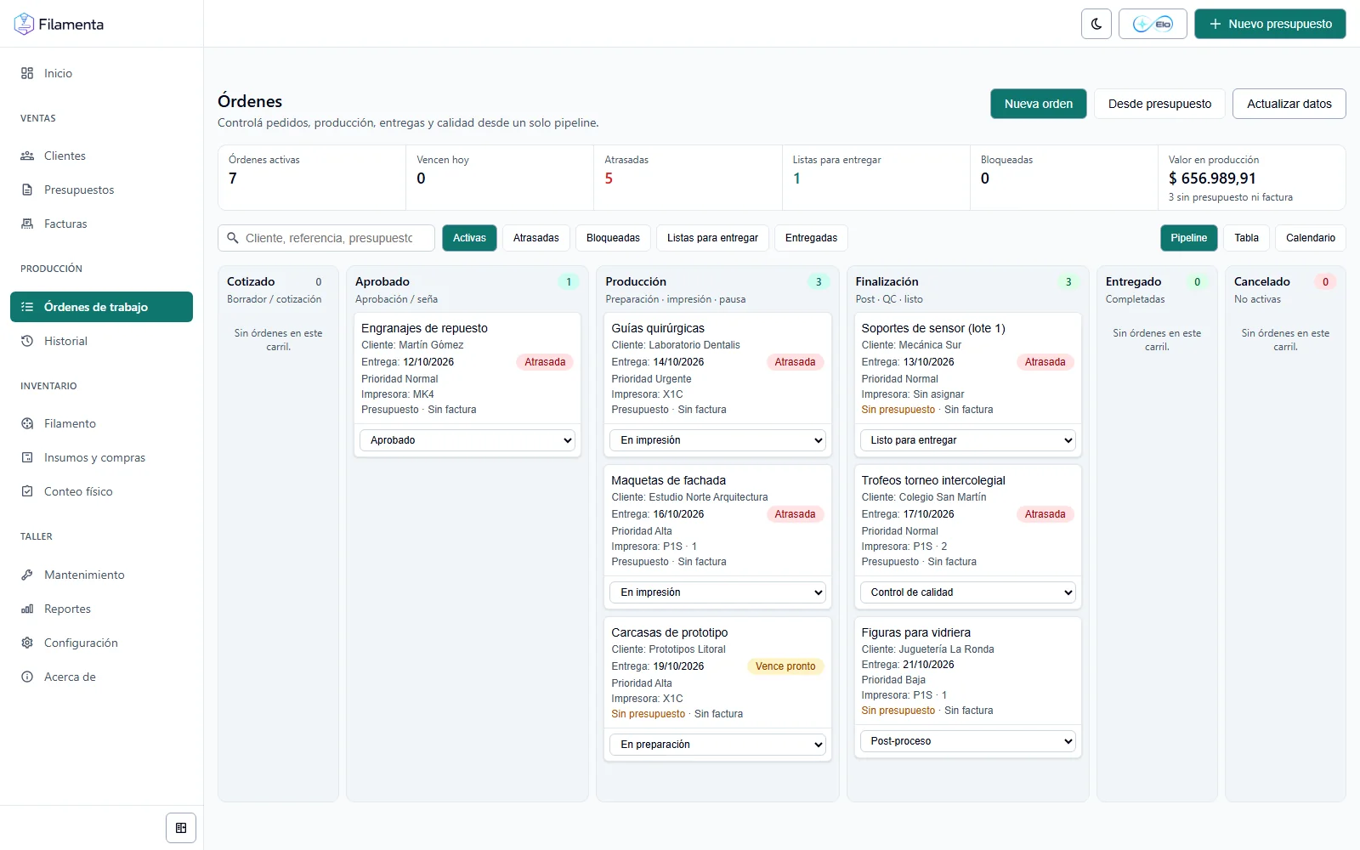
Task: Click the Filamento spool icon
Action: click(27, 423)
